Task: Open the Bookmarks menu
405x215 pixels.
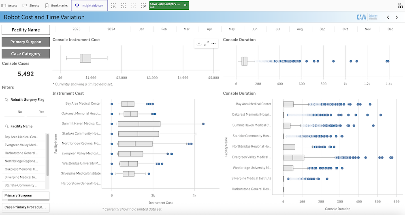Action: click(x=56, y=6)
